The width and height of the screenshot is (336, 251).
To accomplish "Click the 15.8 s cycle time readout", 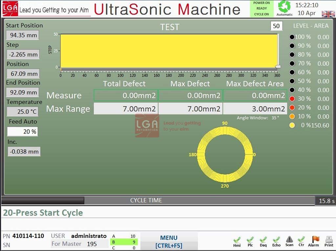I will tap(326, 201).
